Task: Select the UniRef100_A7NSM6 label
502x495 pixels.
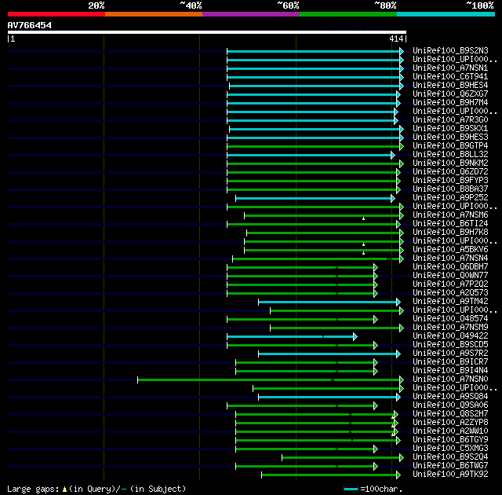Action: click(x=450, y=215)
